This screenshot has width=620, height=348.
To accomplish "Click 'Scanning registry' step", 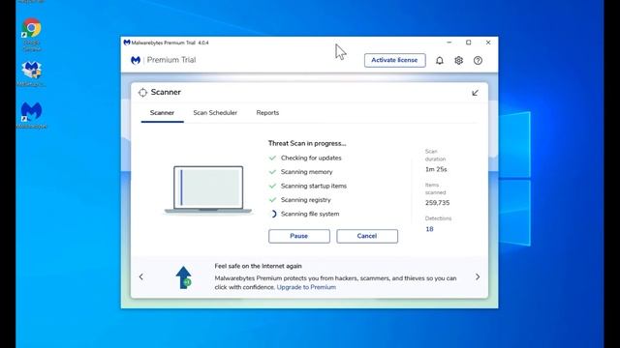I will pos(306,200).
